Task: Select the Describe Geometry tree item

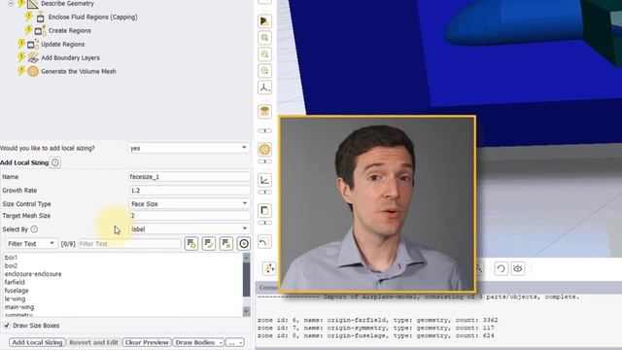Action: 67,4
